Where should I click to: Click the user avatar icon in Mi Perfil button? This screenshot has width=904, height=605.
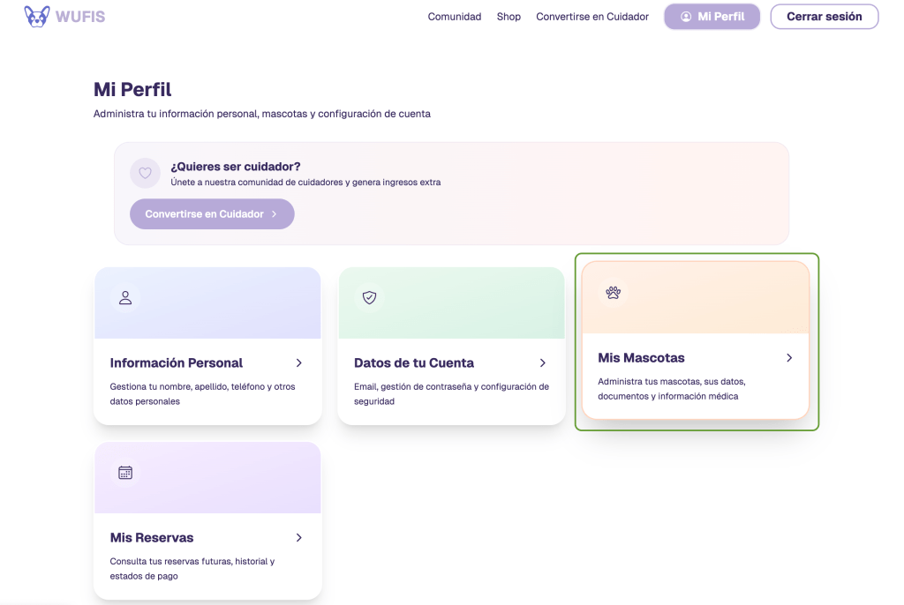pos(686,17)
